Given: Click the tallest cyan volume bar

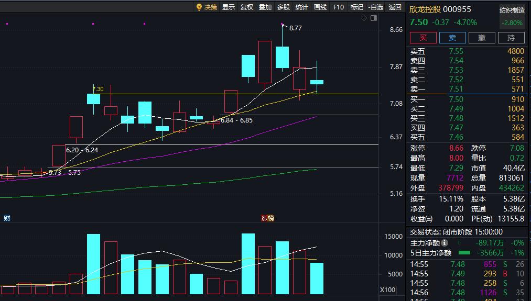Looking at the screenshot, I should [x=248, y=264].
